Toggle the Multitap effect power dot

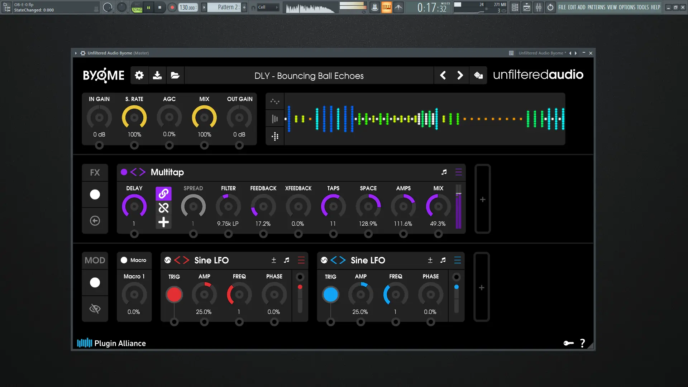(x=124, y=172)
